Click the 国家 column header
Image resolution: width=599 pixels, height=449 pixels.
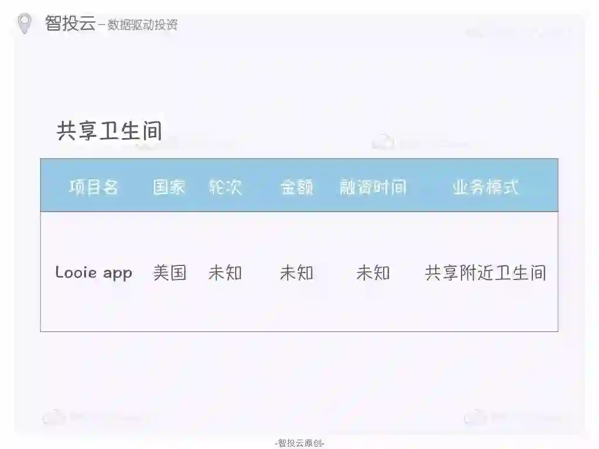click(169, 187)
